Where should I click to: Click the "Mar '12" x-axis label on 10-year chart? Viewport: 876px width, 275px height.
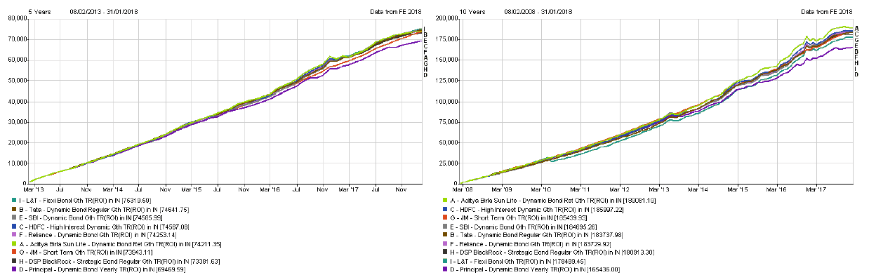click(620, 189)
